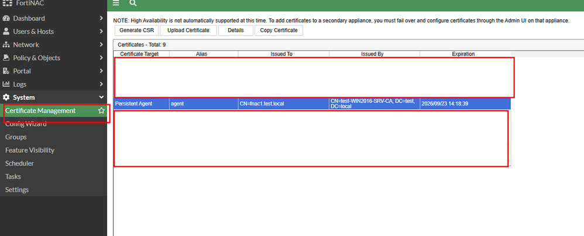The height and width of the screenshot is (236, 584).
Task: Open Scheduler menu item
Action: tap(19, 163)
